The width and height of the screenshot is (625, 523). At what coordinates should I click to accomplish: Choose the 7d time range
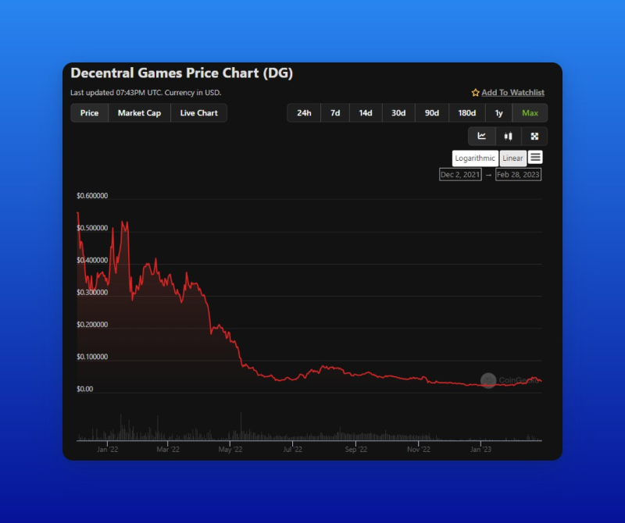335,113
